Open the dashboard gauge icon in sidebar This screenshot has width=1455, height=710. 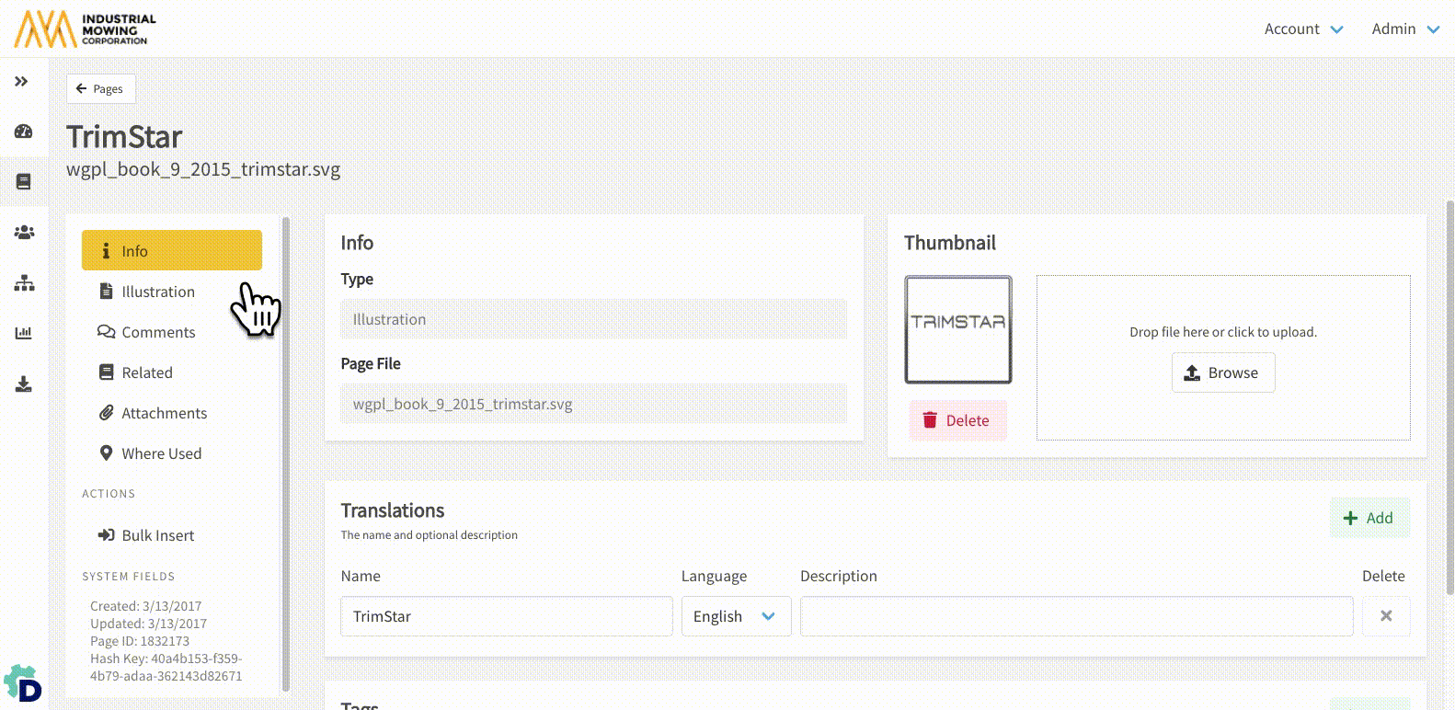(x=24, y=132)
